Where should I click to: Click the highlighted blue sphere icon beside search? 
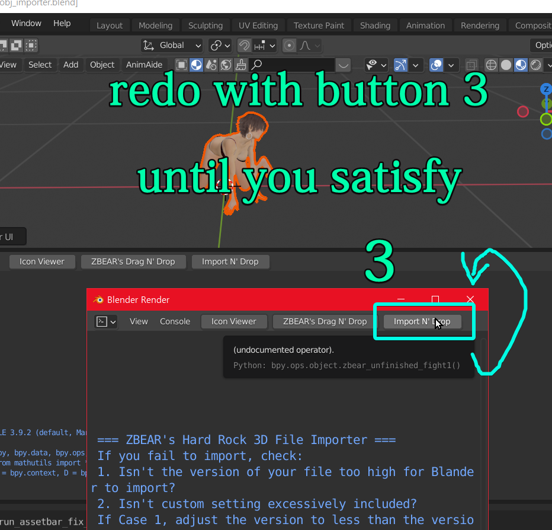tap(196, 65)
